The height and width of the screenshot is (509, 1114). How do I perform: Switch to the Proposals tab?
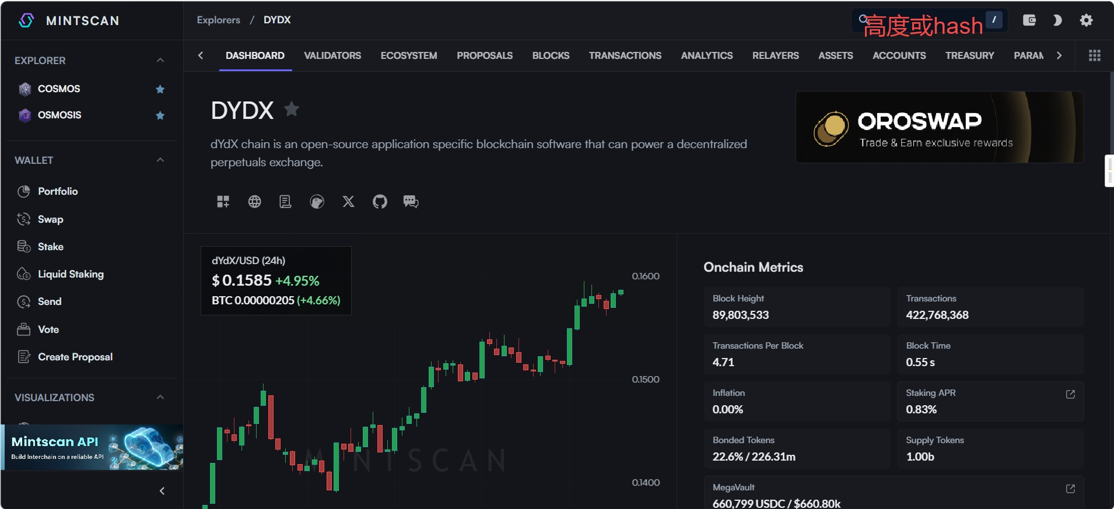click(x=485, y=55)
